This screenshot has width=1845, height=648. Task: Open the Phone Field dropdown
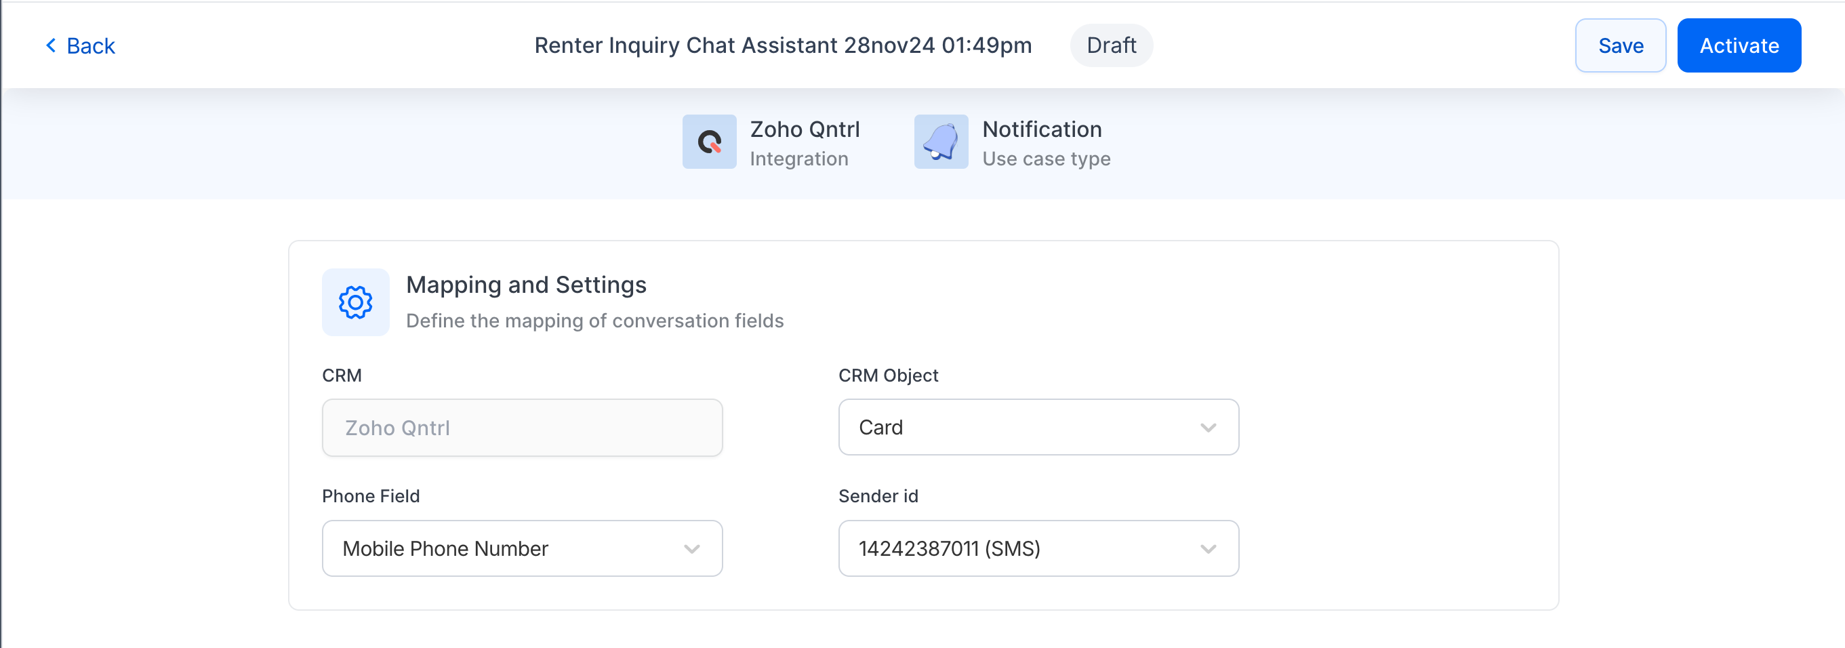[x=522, y=548]
